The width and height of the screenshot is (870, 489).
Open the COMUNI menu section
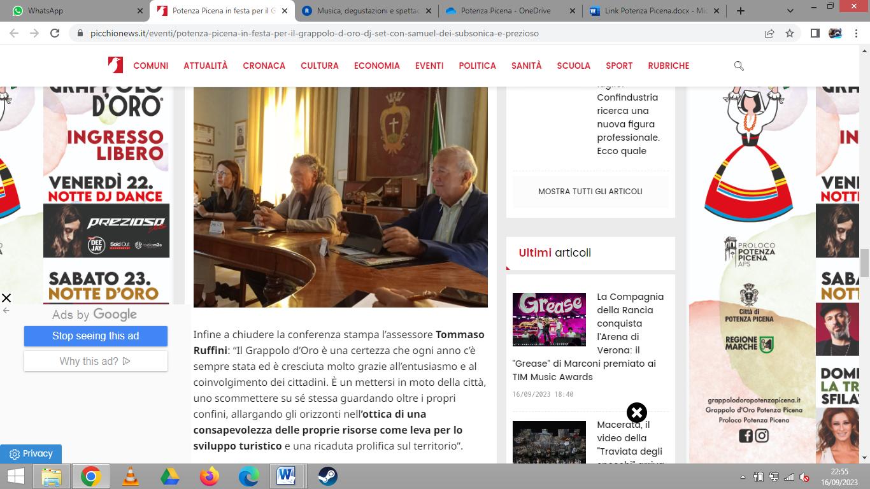click(151, 66)
